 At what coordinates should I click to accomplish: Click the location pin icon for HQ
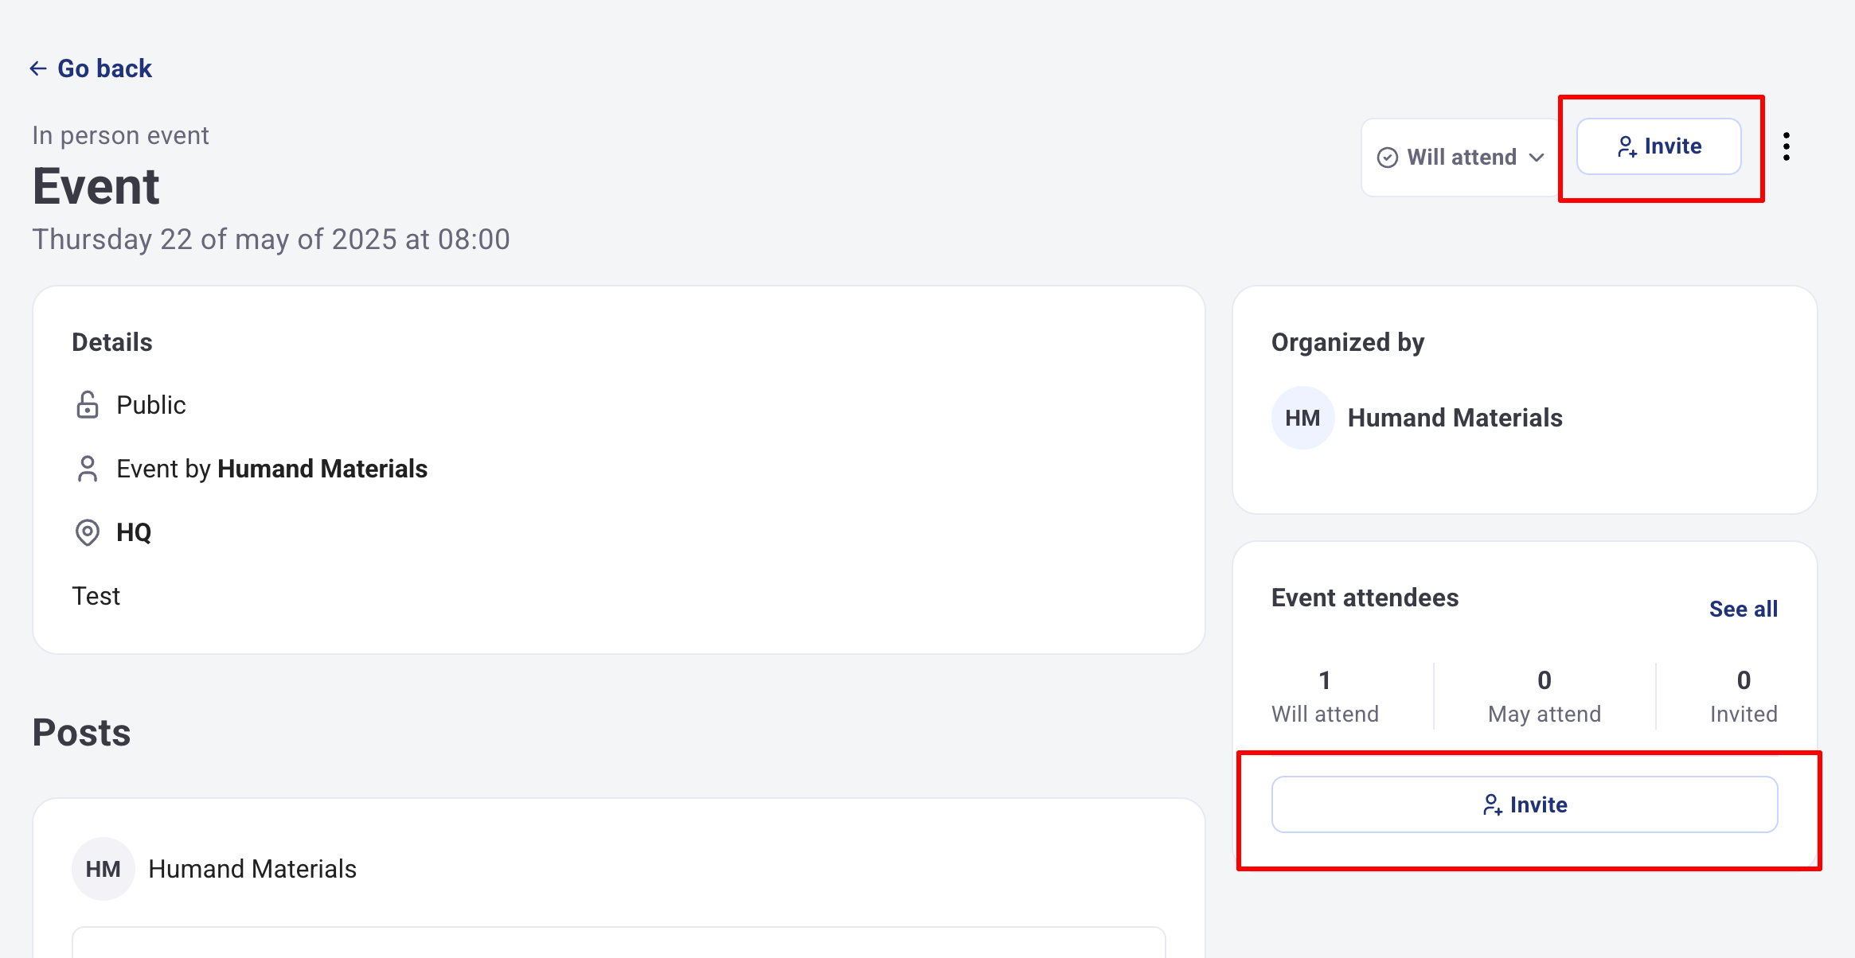click(x=88, y=532)
